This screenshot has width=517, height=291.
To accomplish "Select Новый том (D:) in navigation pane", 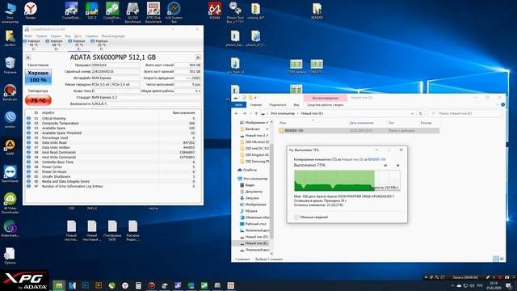I will pyautogui.click(x=256, y=237).
